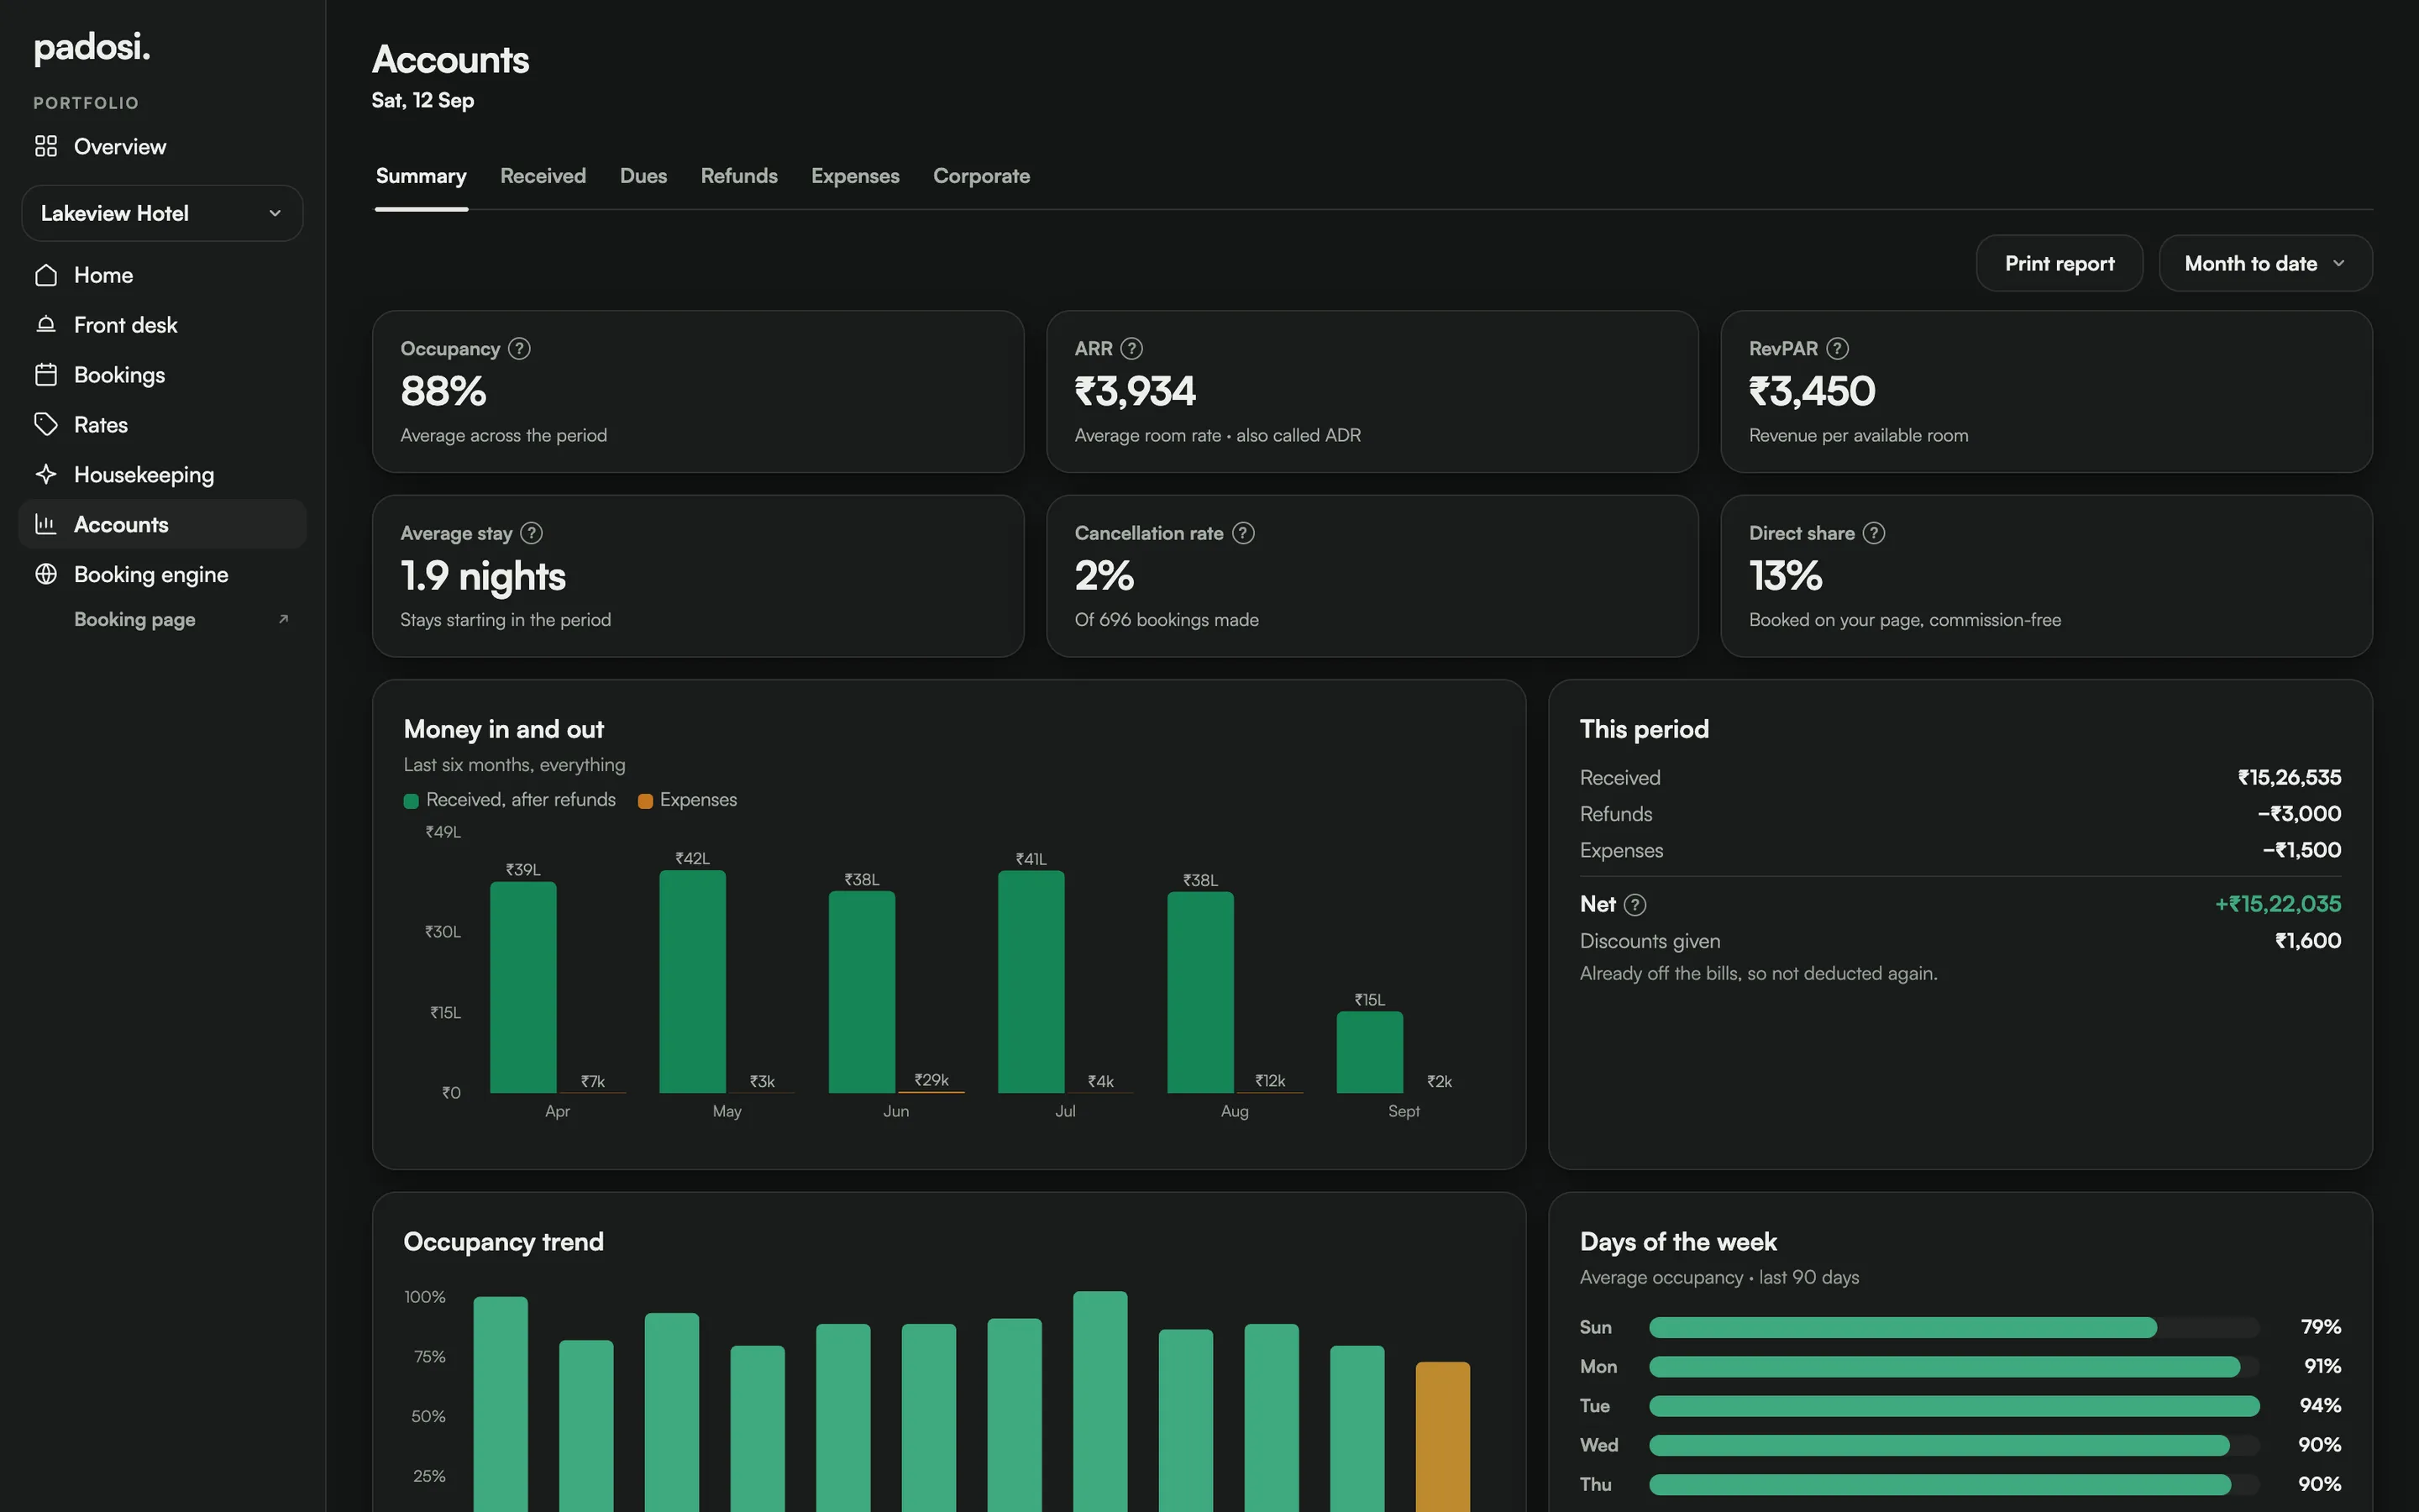Click the Jun ₹29k expenses label
2419x1512 pixels.
point(931,1080)
